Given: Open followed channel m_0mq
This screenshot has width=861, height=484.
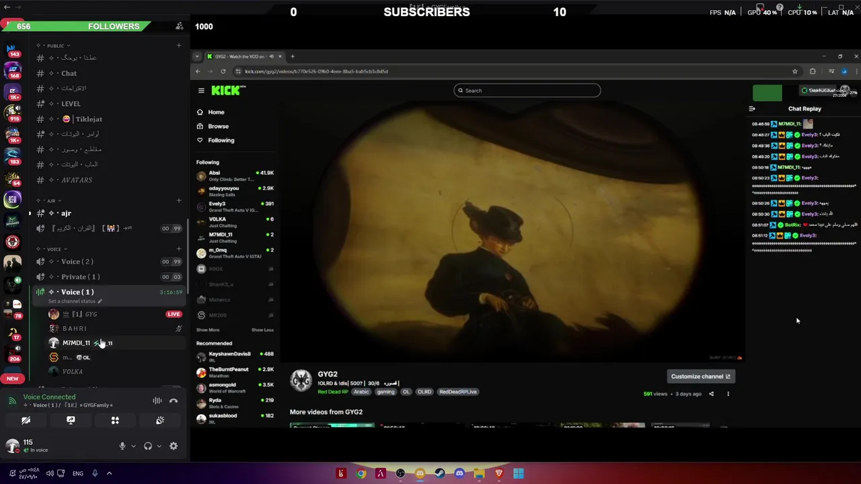Looking at the screenshot, I should (x=235, y=253).
